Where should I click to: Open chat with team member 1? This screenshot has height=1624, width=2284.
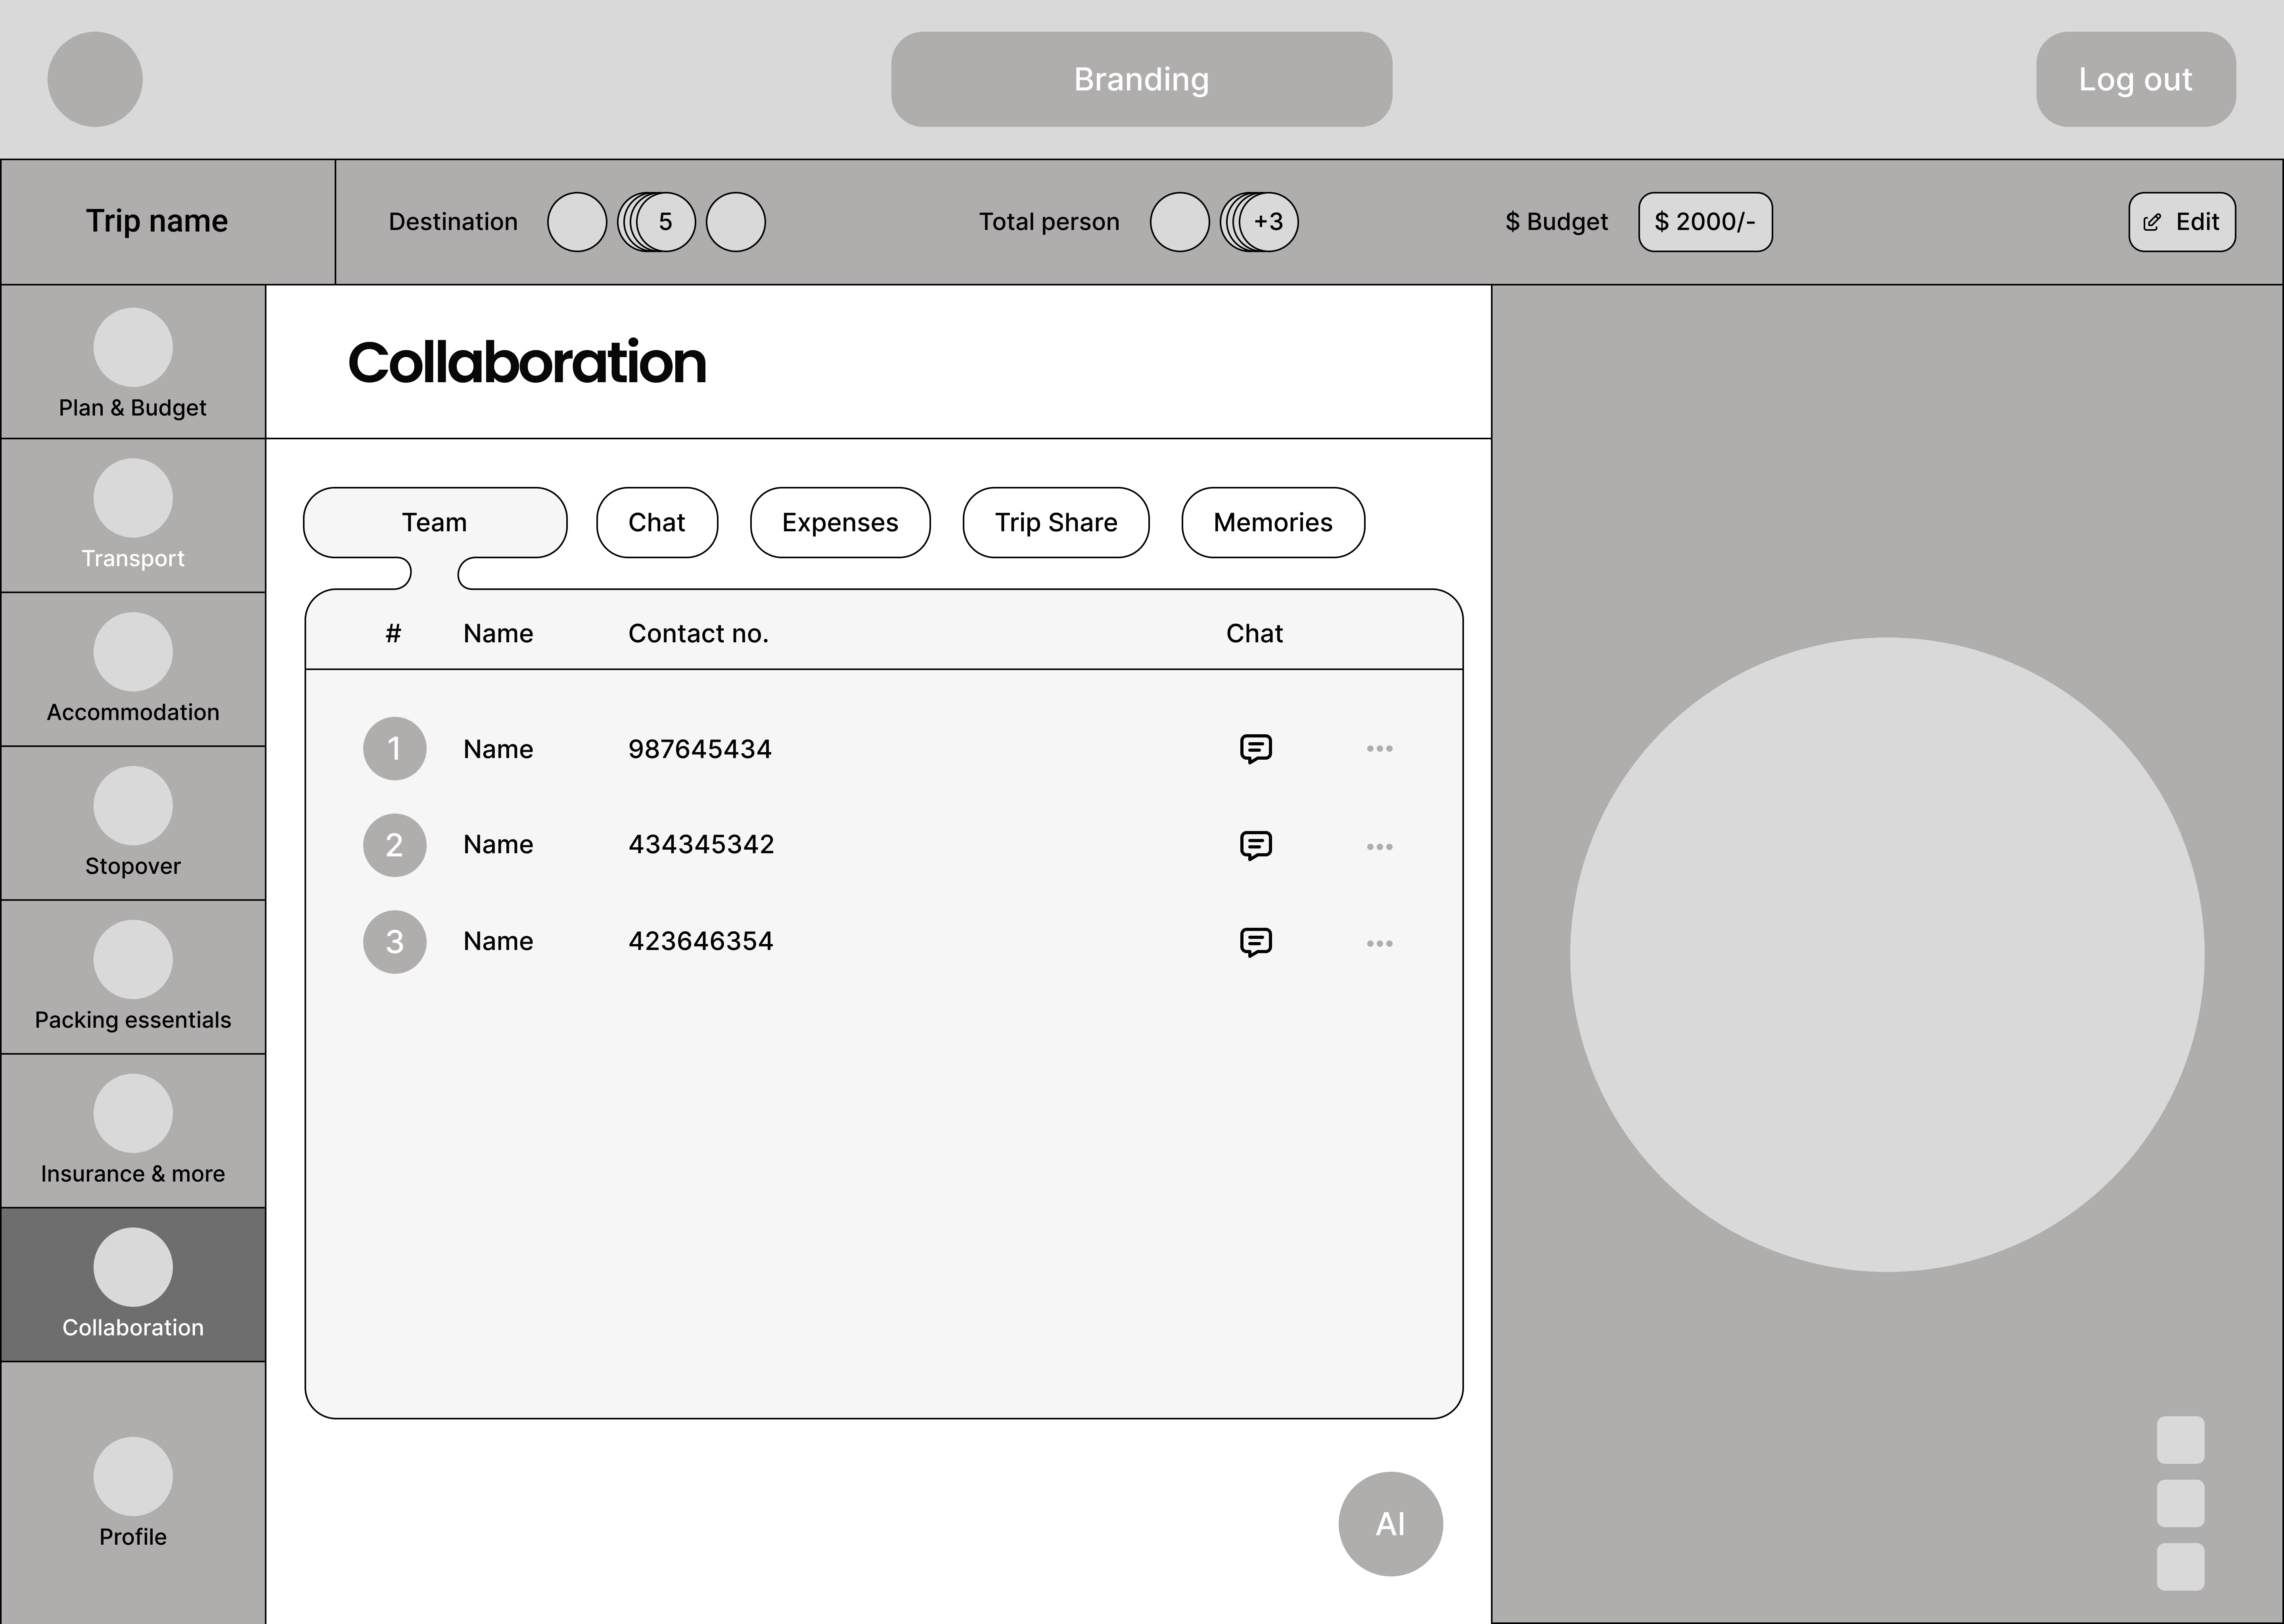[1255, 748]
